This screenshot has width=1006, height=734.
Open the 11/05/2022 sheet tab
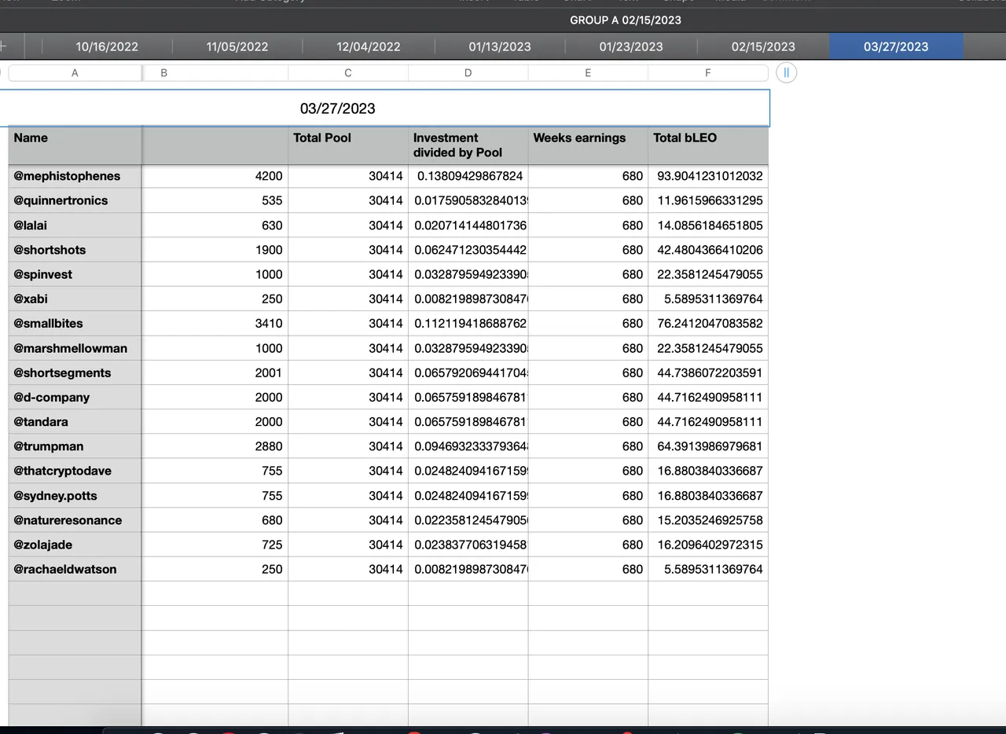[237, 46]
